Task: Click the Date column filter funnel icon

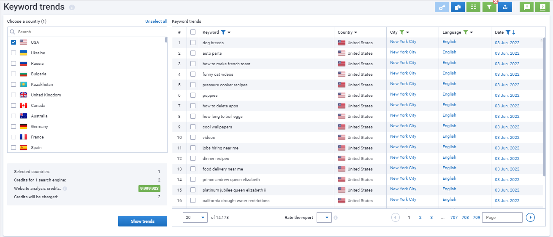Action: click(508, 32)
